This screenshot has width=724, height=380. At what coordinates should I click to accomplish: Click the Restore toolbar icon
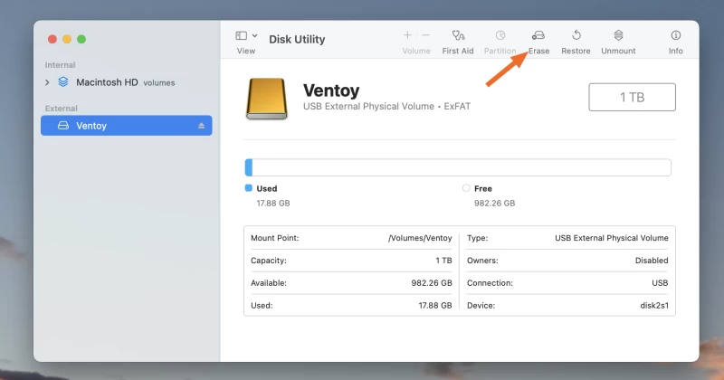[x=576, y=36]
